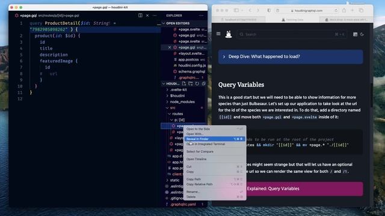Close the +page.gql editor tab

[x=147, y=16]
